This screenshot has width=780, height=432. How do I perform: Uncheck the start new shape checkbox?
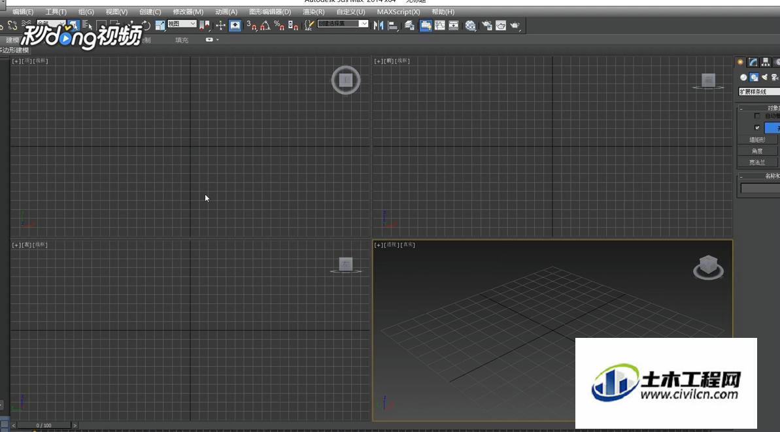pos(757,127)
